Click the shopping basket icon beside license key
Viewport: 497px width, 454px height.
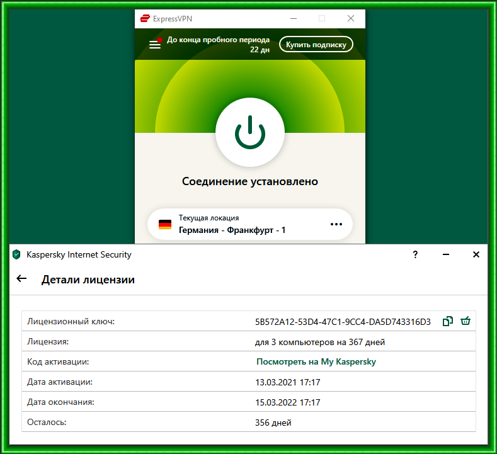coord(466,321)
